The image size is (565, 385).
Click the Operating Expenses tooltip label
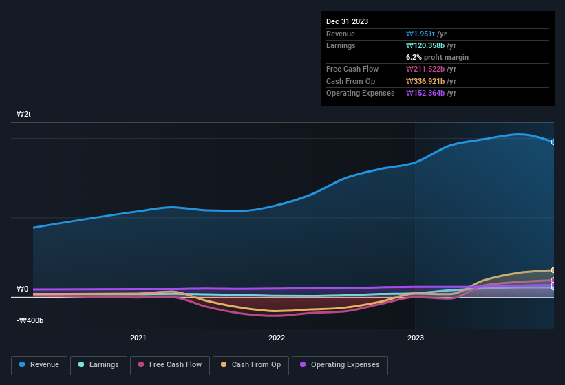click(361, 93)
